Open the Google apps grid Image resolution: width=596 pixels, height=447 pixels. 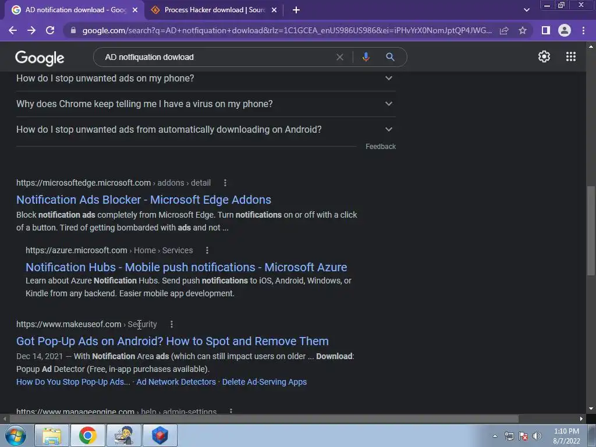pos(571,56)
